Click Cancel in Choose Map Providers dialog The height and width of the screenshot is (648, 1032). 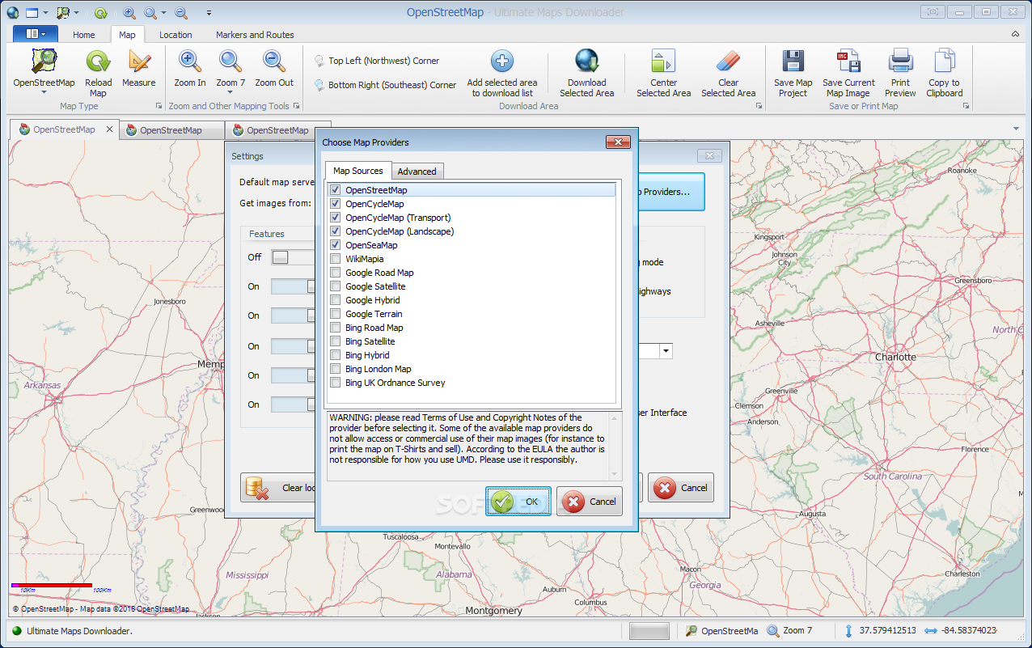[x=590, y=502]
